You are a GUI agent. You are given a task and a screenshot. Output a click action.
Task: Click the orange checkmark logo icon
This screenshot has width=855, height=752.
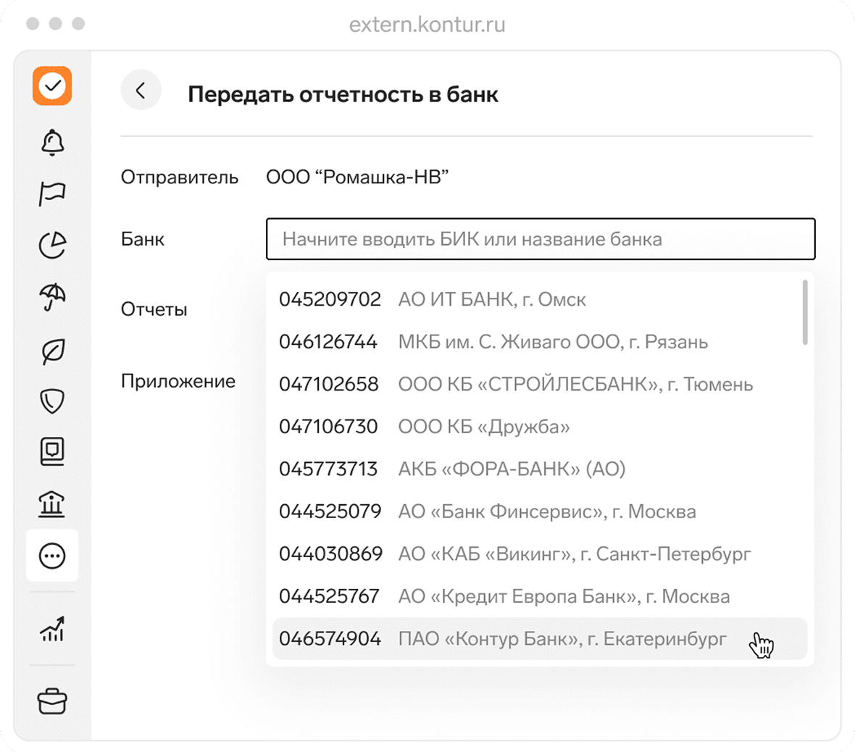pos(52,86)
